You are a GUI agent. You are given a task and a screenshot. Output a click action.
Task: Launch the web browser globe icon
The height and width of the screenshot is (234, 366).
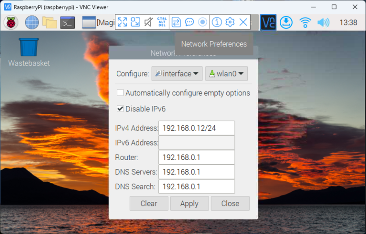point(31,22)
